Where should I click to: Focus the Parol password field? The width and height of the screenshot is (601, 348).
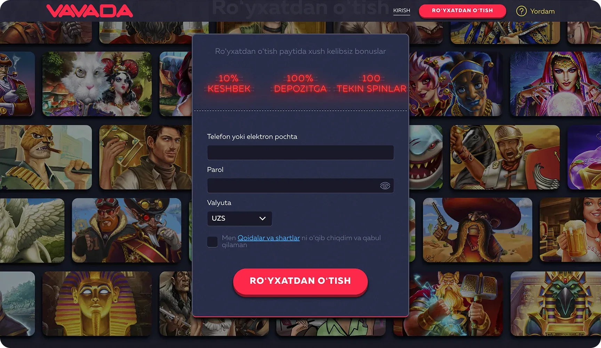pos(300,185)
